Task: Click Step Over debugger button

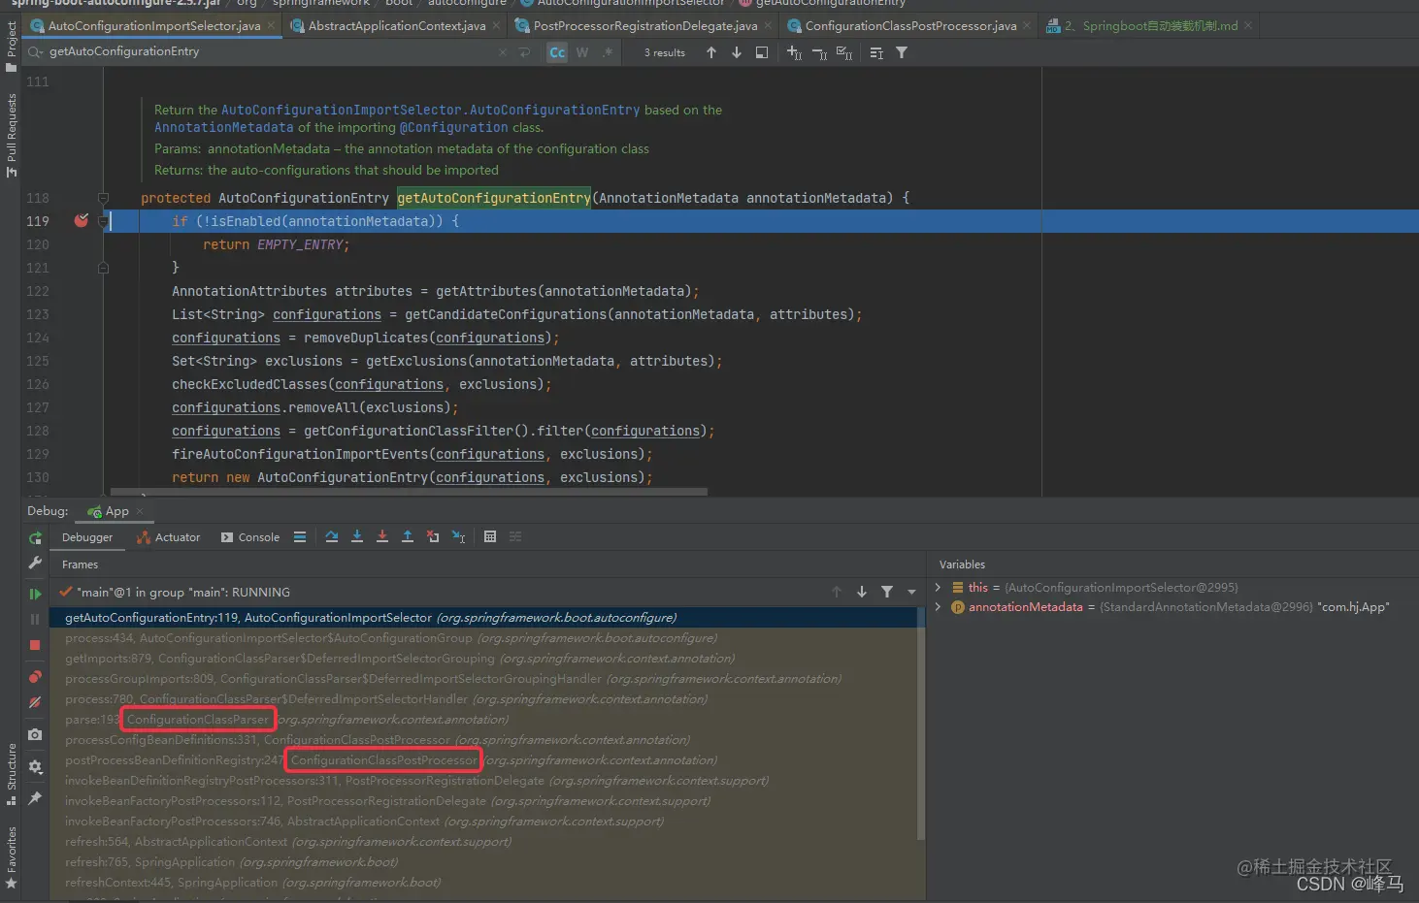Action: coord(332,536)
